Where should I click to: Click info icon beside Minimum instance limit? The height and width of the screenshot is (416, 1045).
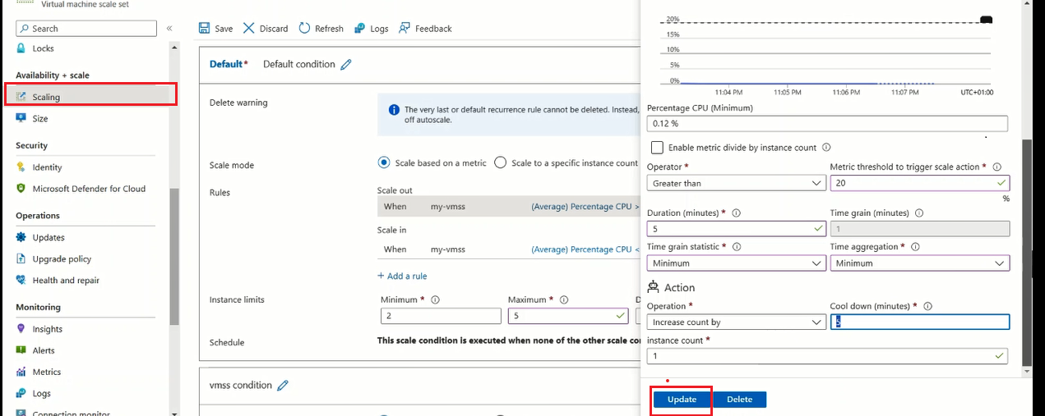[436, 299]
